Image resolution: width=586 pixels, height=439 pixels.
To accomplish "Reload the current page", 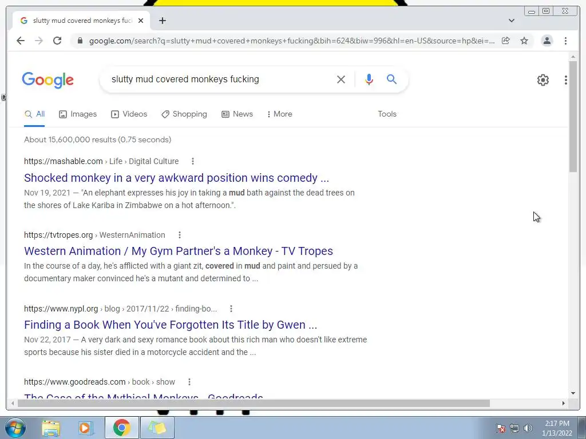I will [x=57, y=41].
